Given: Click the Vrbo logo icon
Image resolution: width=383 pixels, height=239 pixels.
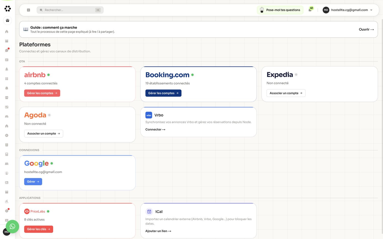Looking at the screenshot, I should (149, 115).
